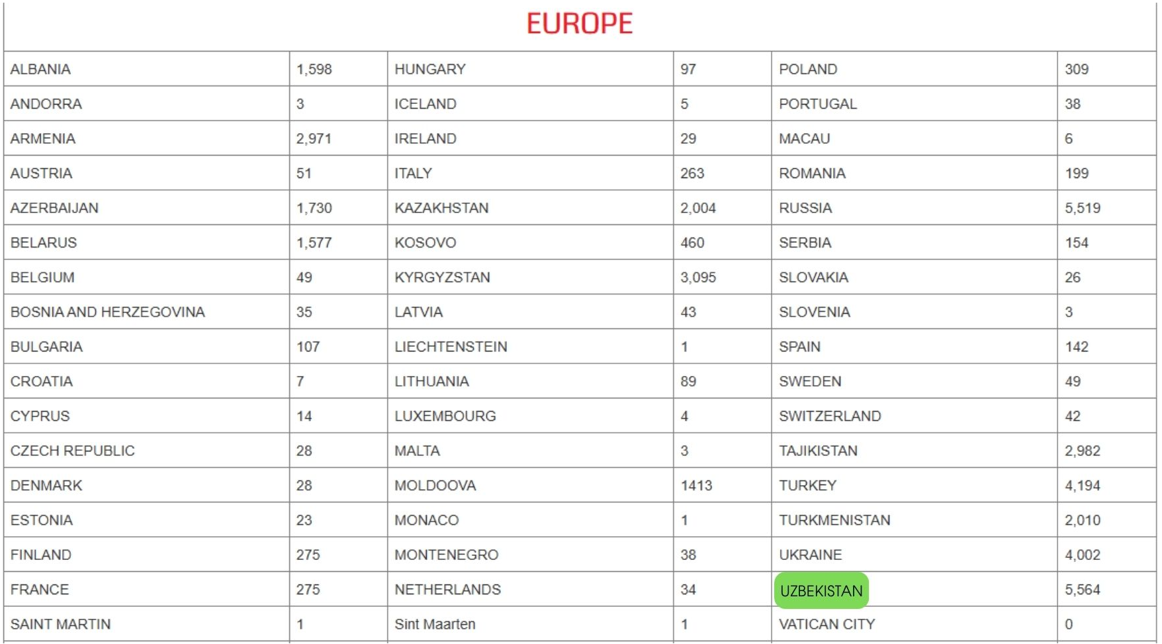This screenshot has width=1162, height=644.
Task: Click the highlighted UZBEKISTAN cell
Action: tap(821, 590)
